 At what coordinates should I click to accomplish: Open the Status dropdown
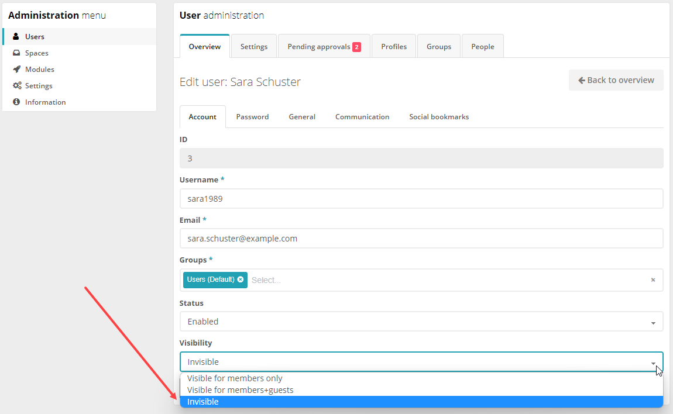coord(421,321)
